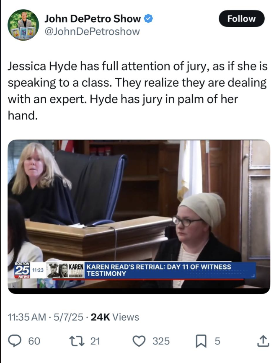Click the John DePetro Show display name
Viewport: 274px width, 363px height.
(x=93, y=18)
